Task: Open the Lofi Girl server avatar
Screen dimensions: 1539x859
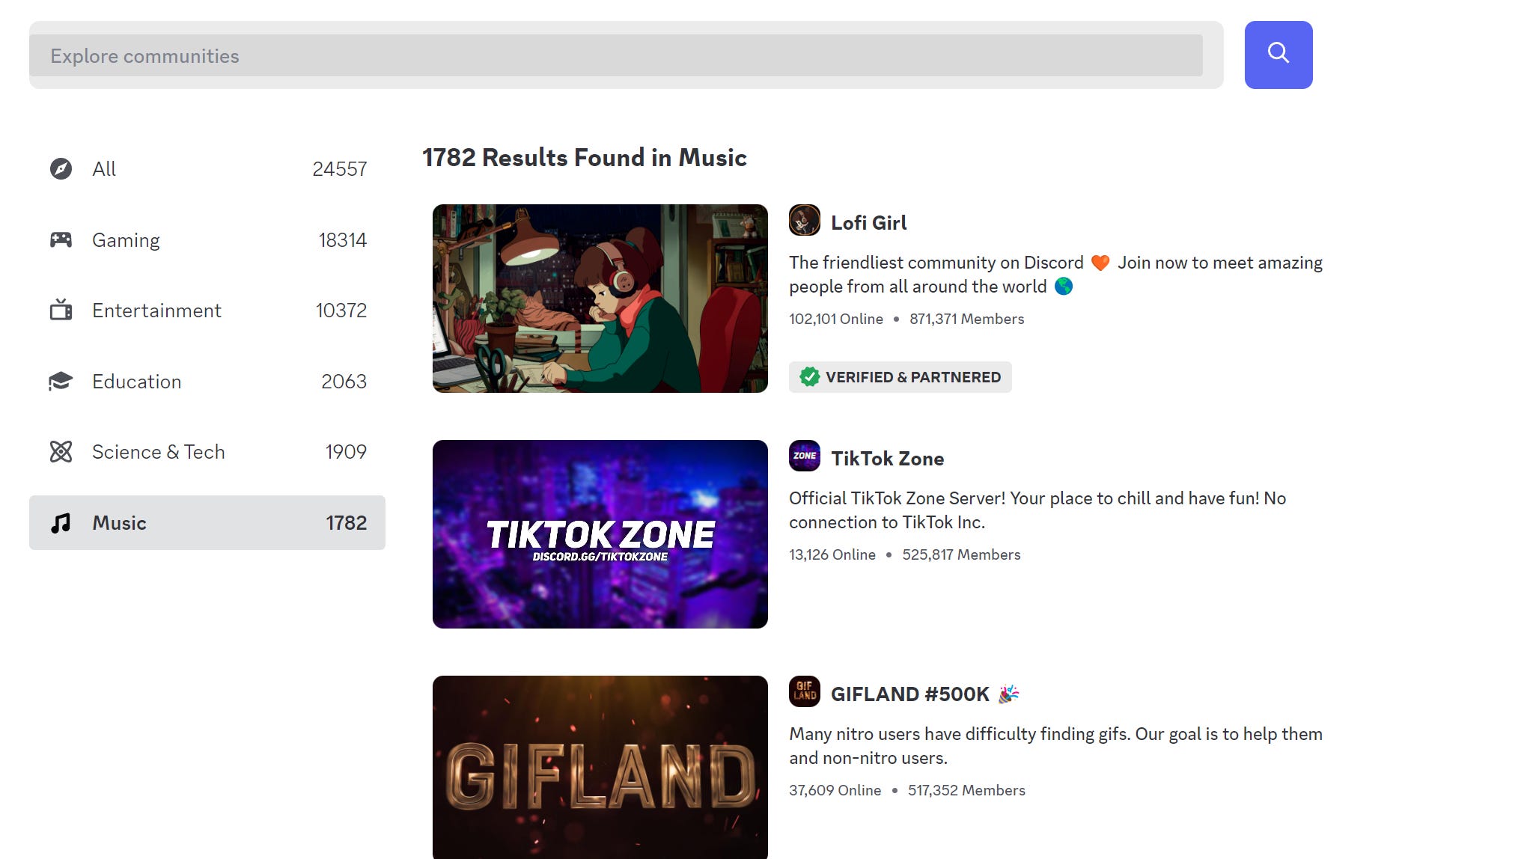Action: (805, 220)
